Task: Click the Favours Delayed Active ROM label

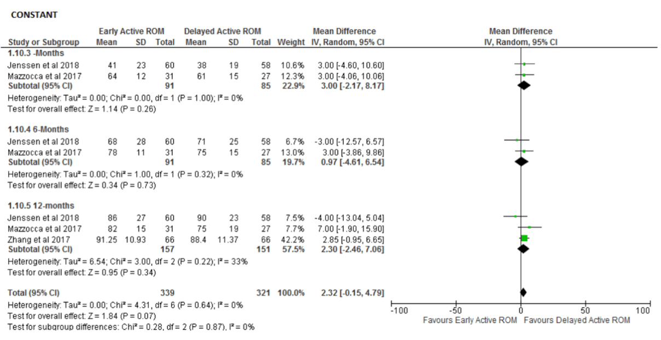Action: point(577,320)
